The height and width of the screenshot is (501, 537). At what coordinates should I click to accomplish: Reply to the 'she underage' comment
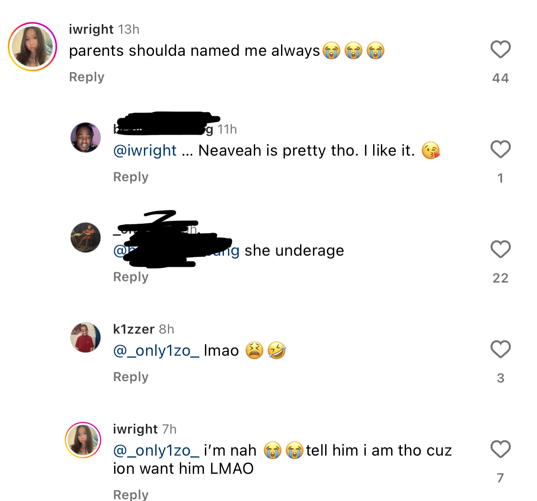[131, 277]
